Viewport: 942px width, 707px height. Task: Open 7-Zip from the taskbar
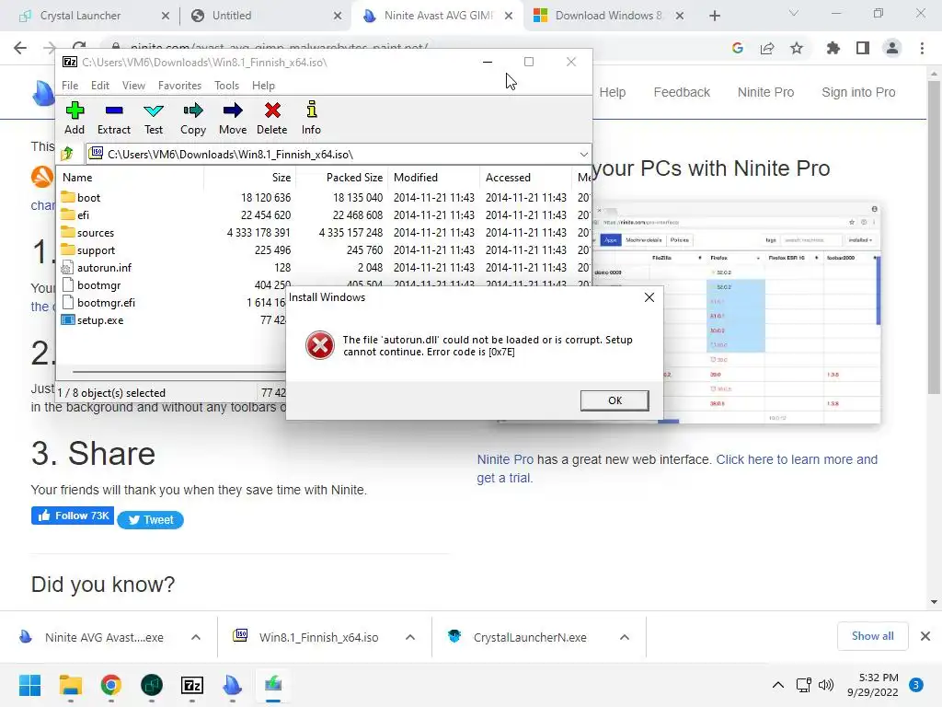click(x=191, y=685)
